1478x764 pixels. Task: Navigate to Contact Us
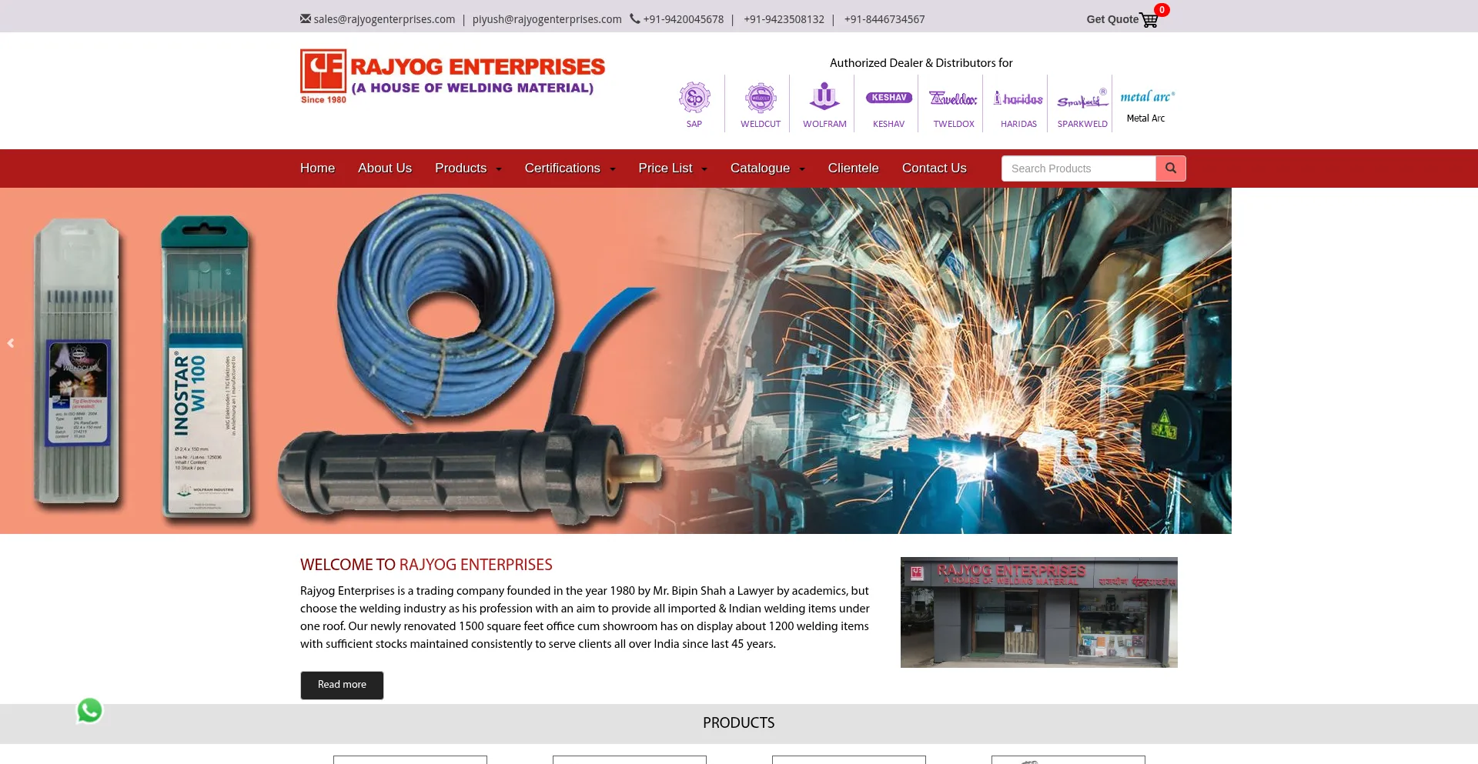coord(935,168)
